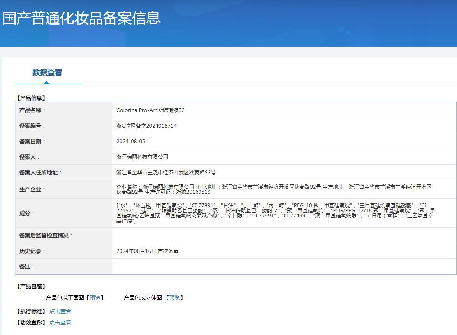Click the filing number 浙G妆网备字2024016714
This screenshot has height=335, width=457.
click(146, 126)
